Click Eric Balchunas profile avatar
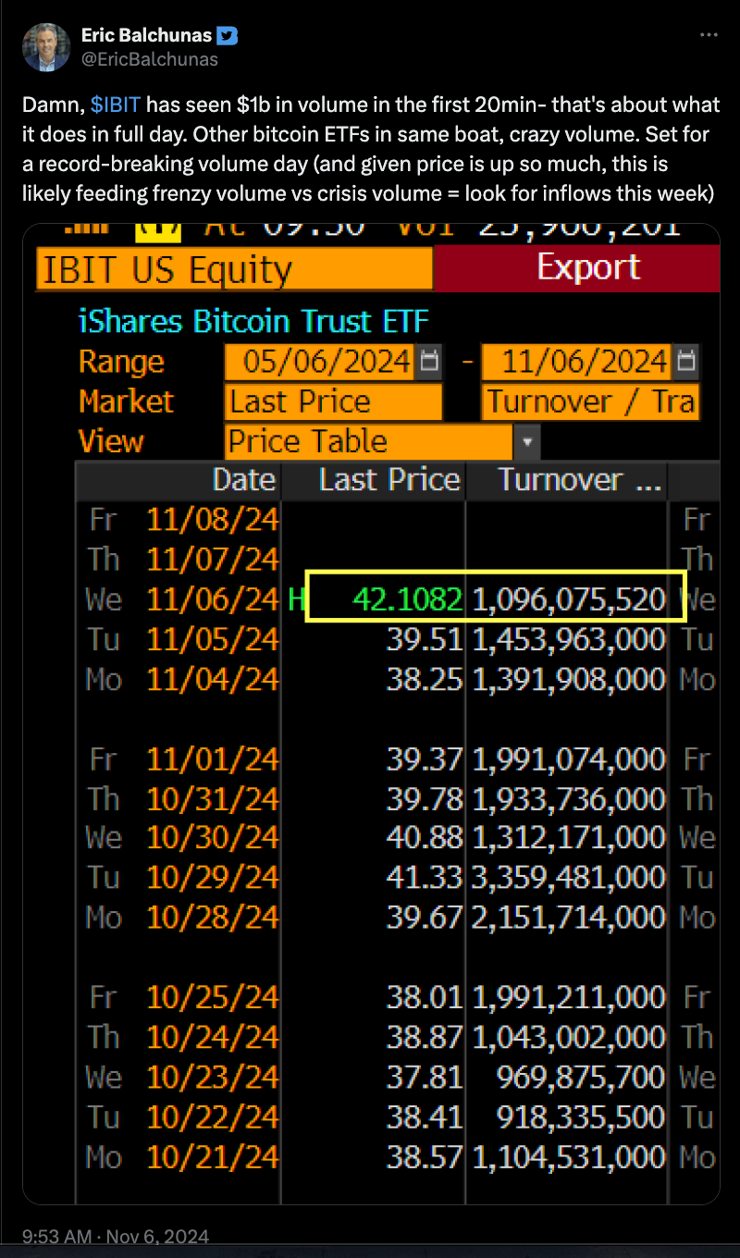740x1258 pixels. point(46,48)
